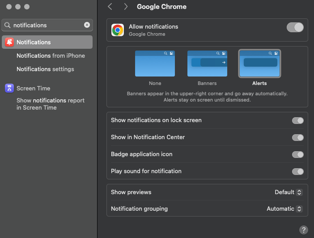The height and width of the screenshot is (238, 314).
Task: Click the Alerts label text
Action: pyautogui.click(x=259, y=83)
